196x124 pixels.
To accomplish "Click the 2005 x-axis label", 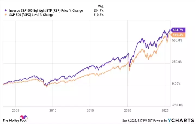I will 16,111.
